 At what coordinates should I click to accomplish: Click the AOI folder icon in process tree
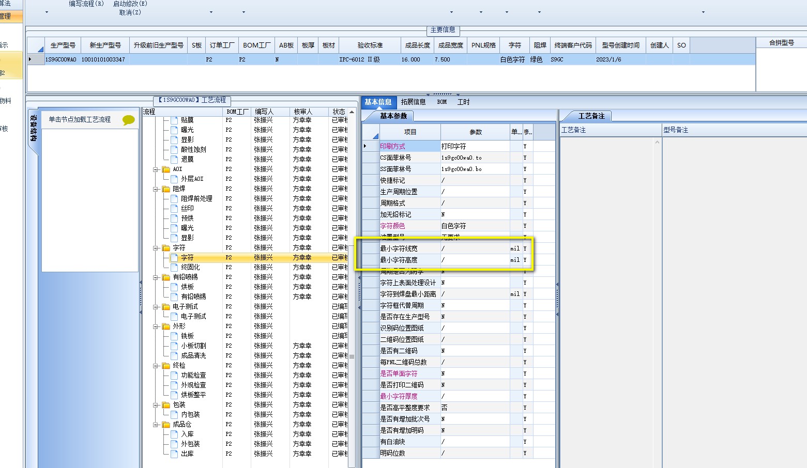(x=166, y=169)
